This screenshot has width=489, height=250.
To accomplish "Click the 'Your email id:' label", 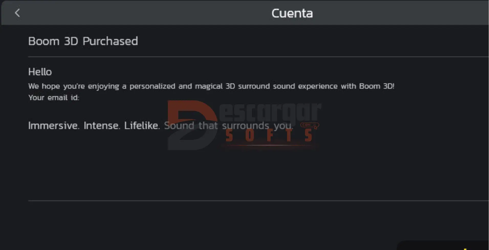I will pyautogui.click(x=54, y=98).
